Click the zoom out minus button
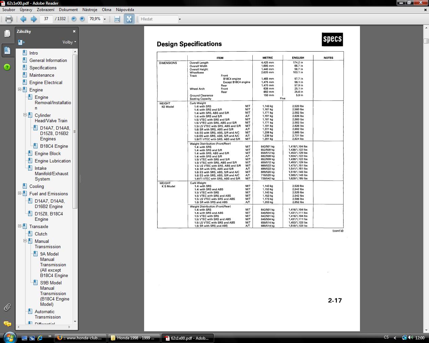The width and height of the screenshot is (429, 343). pos(74,19)
